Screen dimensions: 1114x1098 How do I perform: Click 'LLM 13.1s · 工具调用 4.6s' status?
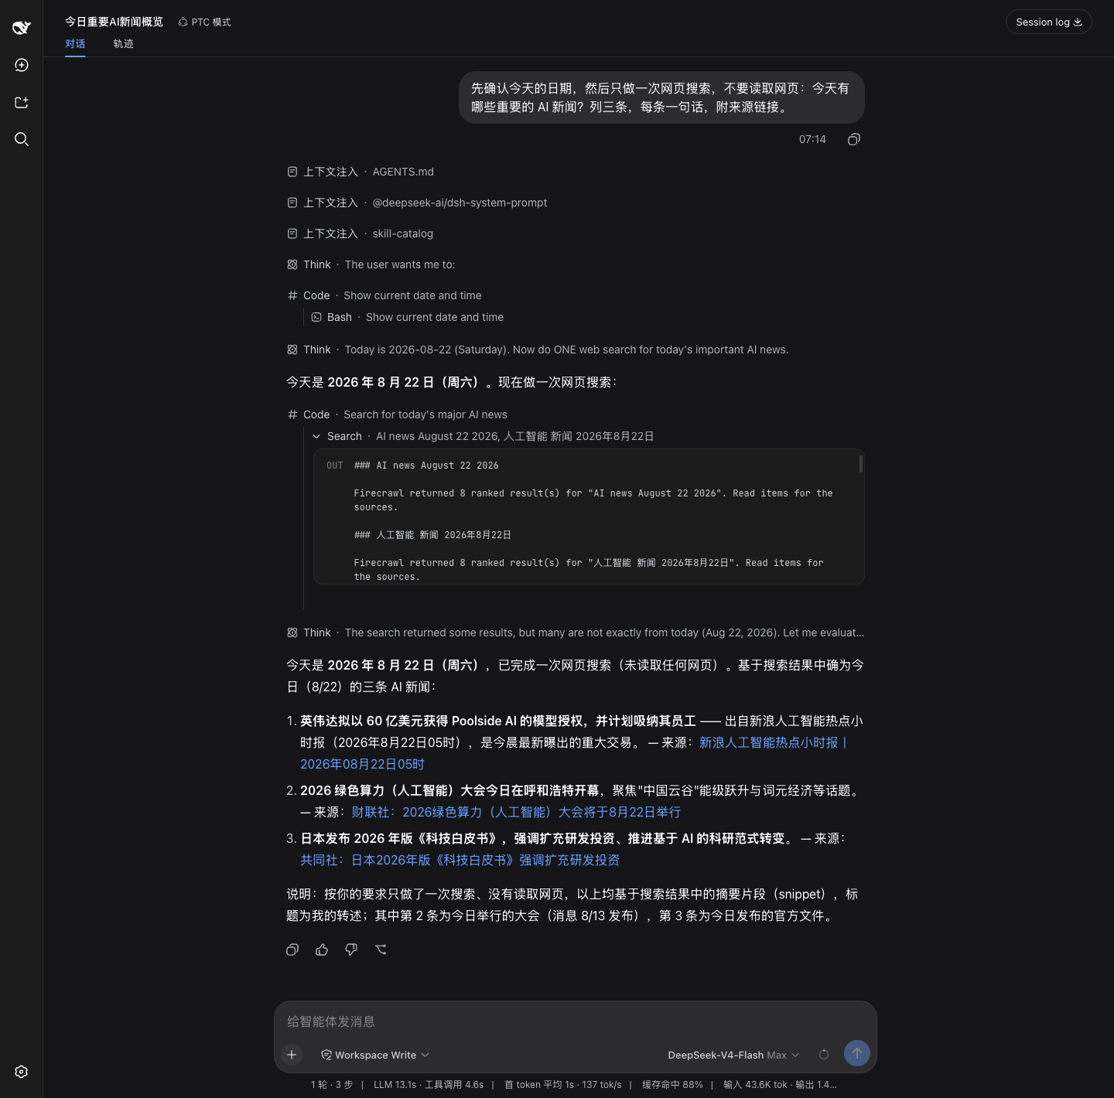(429, 1085)
